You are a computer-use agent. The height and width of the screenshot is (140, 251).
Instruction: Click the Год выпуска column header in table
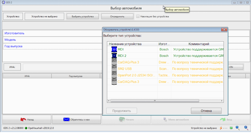[x=76, y=76]
